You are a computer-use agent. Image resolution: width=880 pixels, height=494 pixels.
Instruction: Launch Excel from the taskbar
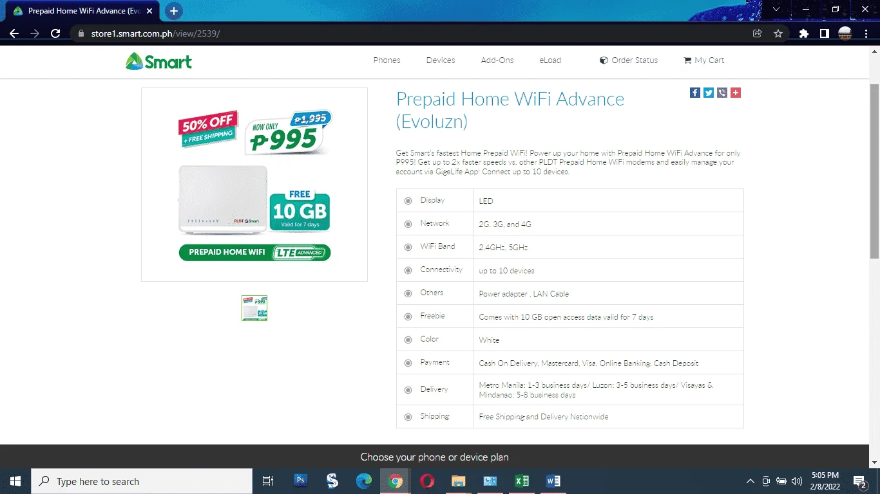click(x=522, y=480)
